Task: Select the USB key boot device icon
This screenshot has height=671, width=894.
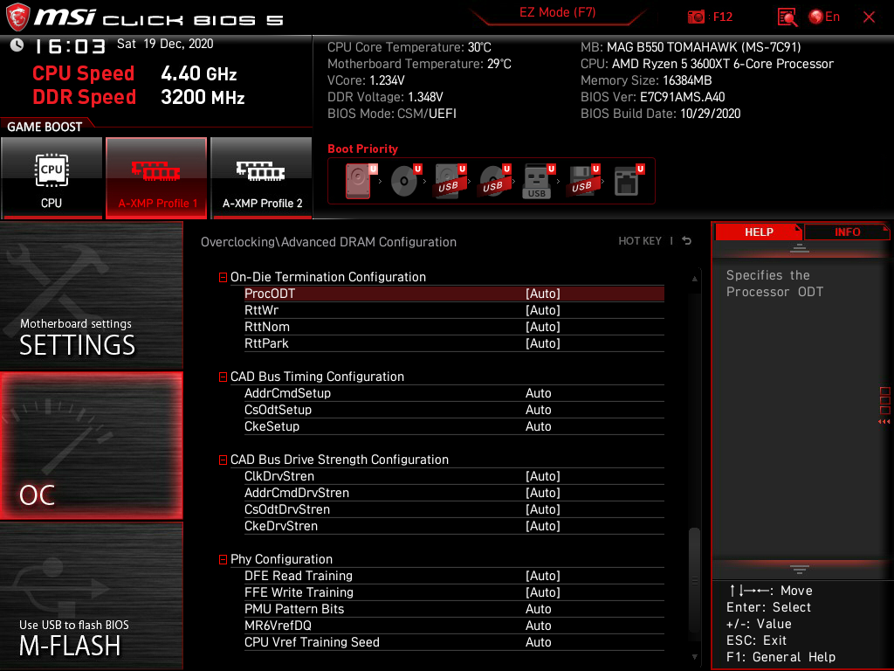Action: pos(538,181)
